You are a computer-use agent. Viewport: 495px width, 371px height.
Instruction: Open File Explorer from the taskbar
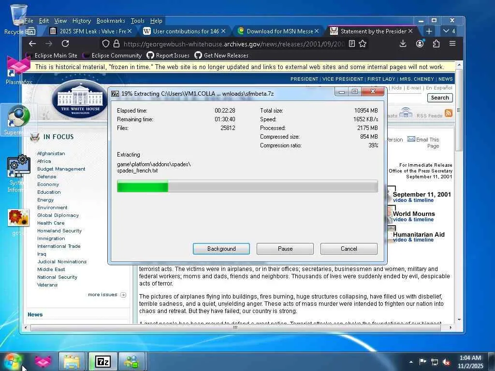(x=72, y=361)
